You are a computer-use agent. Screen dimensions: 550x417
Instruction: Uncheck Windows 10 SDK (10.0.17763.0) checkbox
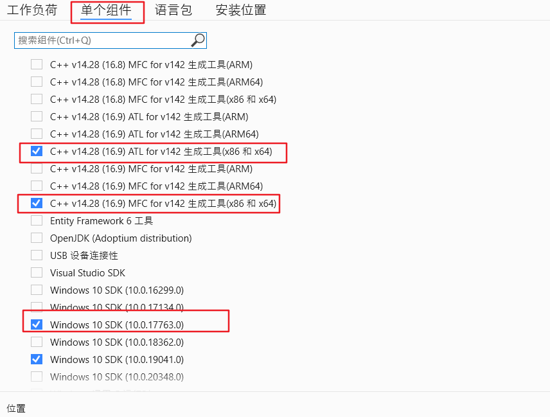click(37, 324)
